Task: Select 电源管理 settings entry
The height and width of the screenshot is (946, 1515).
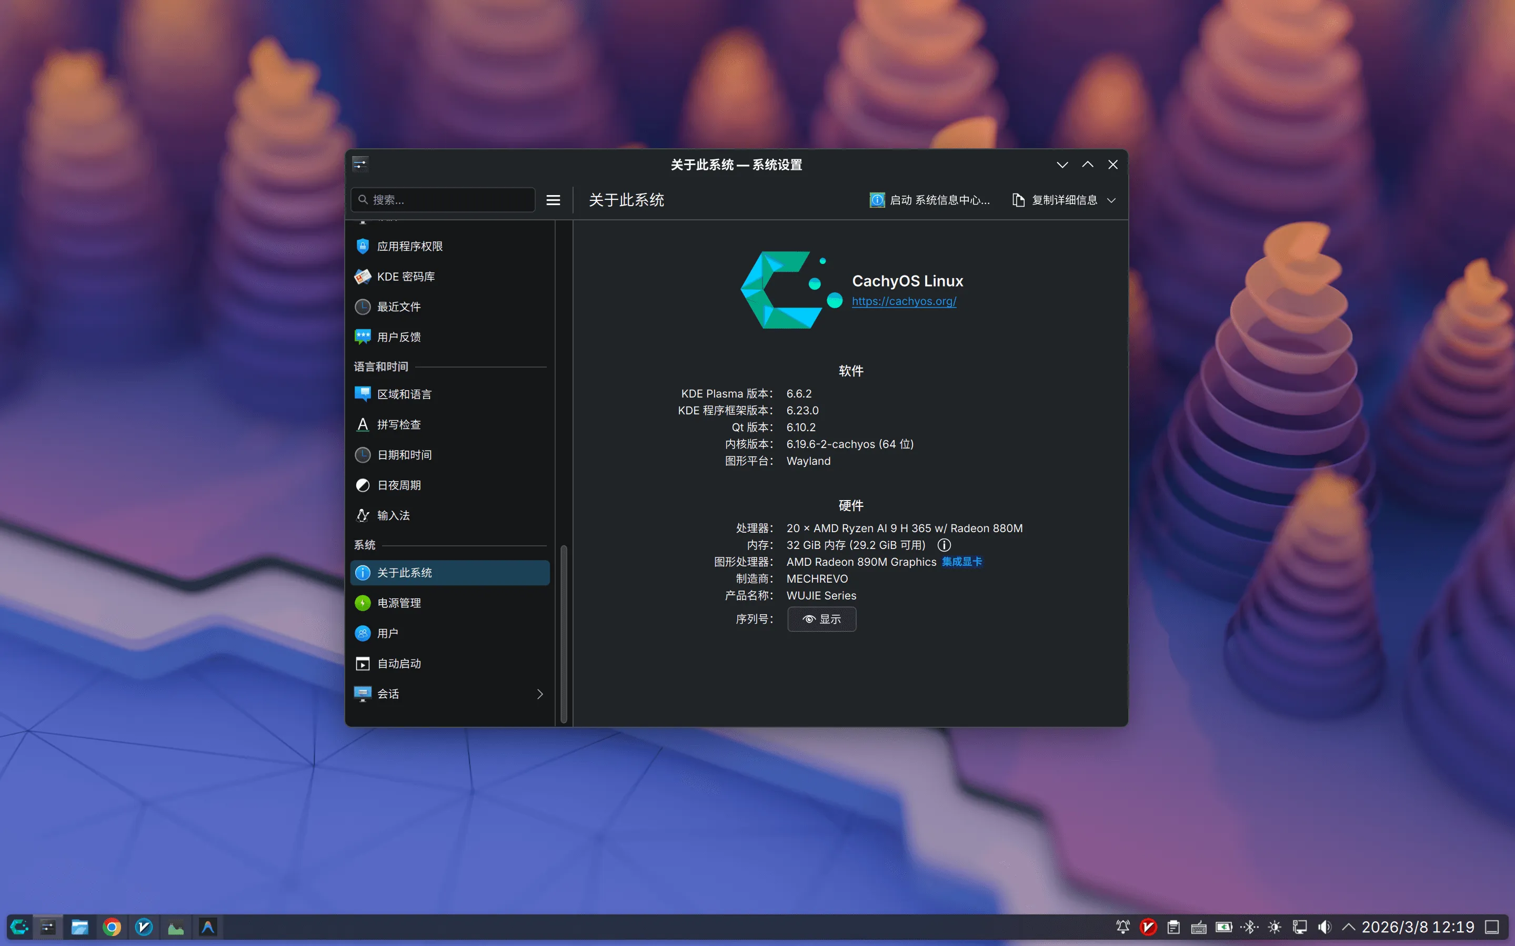Action: coord(399,603)
